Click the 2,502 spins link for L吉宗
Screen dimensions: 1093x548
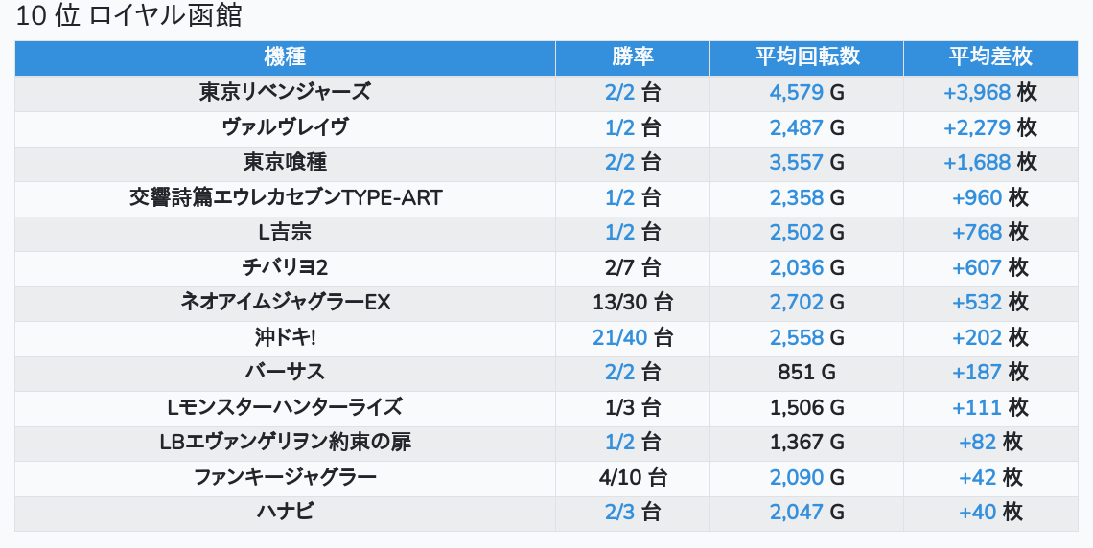tap(796, 233)
